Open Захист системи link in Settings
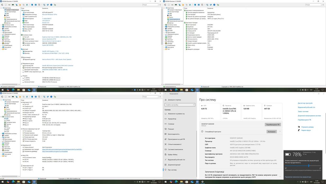 (303, 111)
